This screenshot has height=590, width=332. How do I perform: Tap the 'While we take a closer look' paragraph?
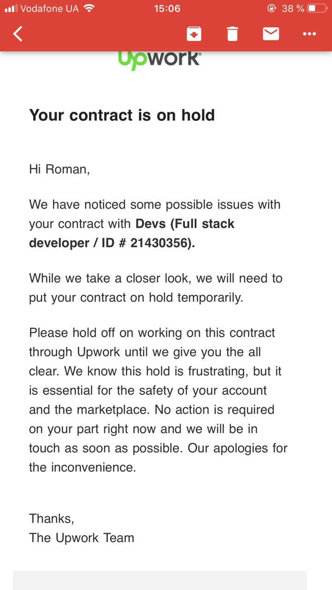[156, 288]
